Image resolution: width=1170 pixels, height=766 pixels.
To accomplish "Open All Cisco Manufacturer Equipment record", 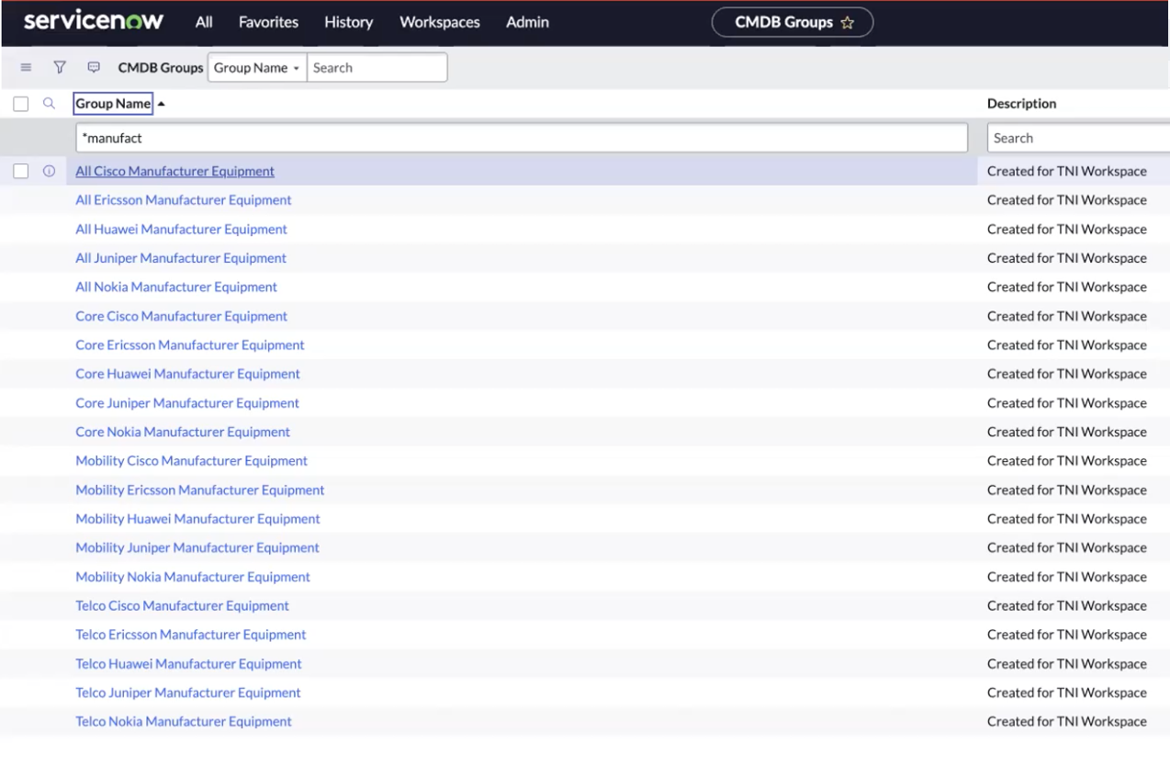I will pos(174,171).
